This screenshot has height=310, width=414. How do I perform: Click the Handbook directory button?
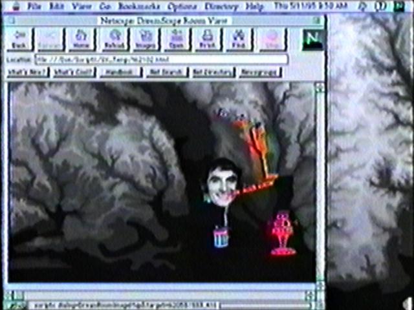tap(120, 72)
